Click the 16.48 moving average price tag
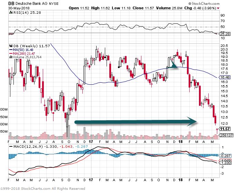The height and width of the screenshot is (196, 239). [x=225, y=78]
